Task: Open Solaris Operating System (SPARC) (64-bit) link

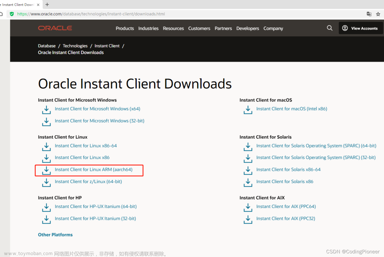Action: click(x=316, y=146)
